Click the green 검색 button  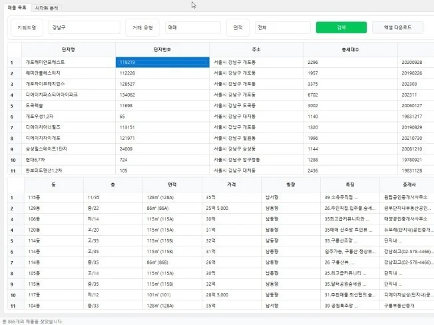341,27
